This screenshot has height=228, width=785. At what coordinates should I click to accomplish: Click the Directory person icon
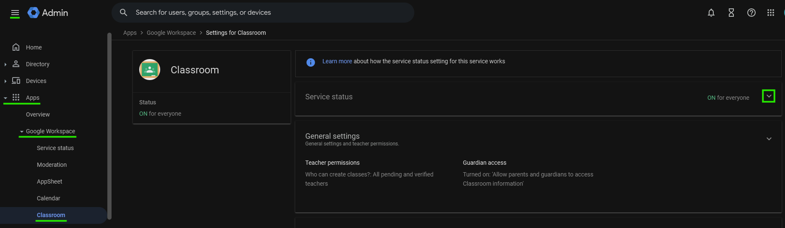point(16,64)
